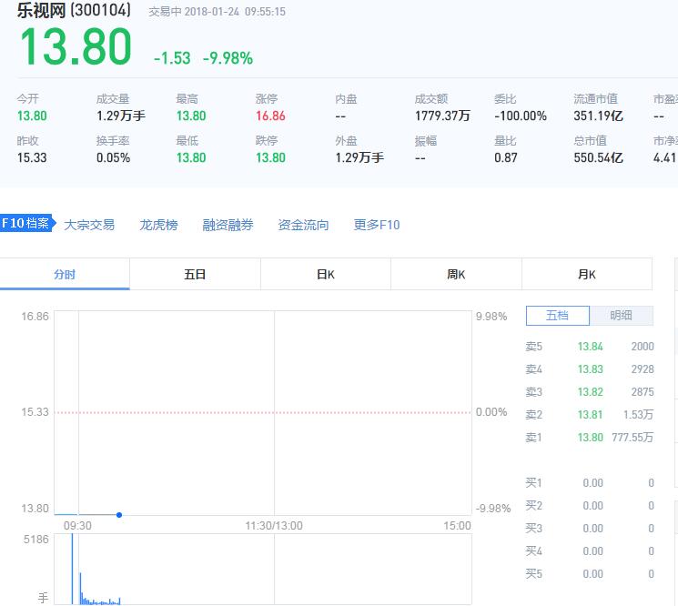Click the 涨停 value 16.86
The width and height of the screenshot is (678, 606).
pyautogui.click(x=270, y=116)
